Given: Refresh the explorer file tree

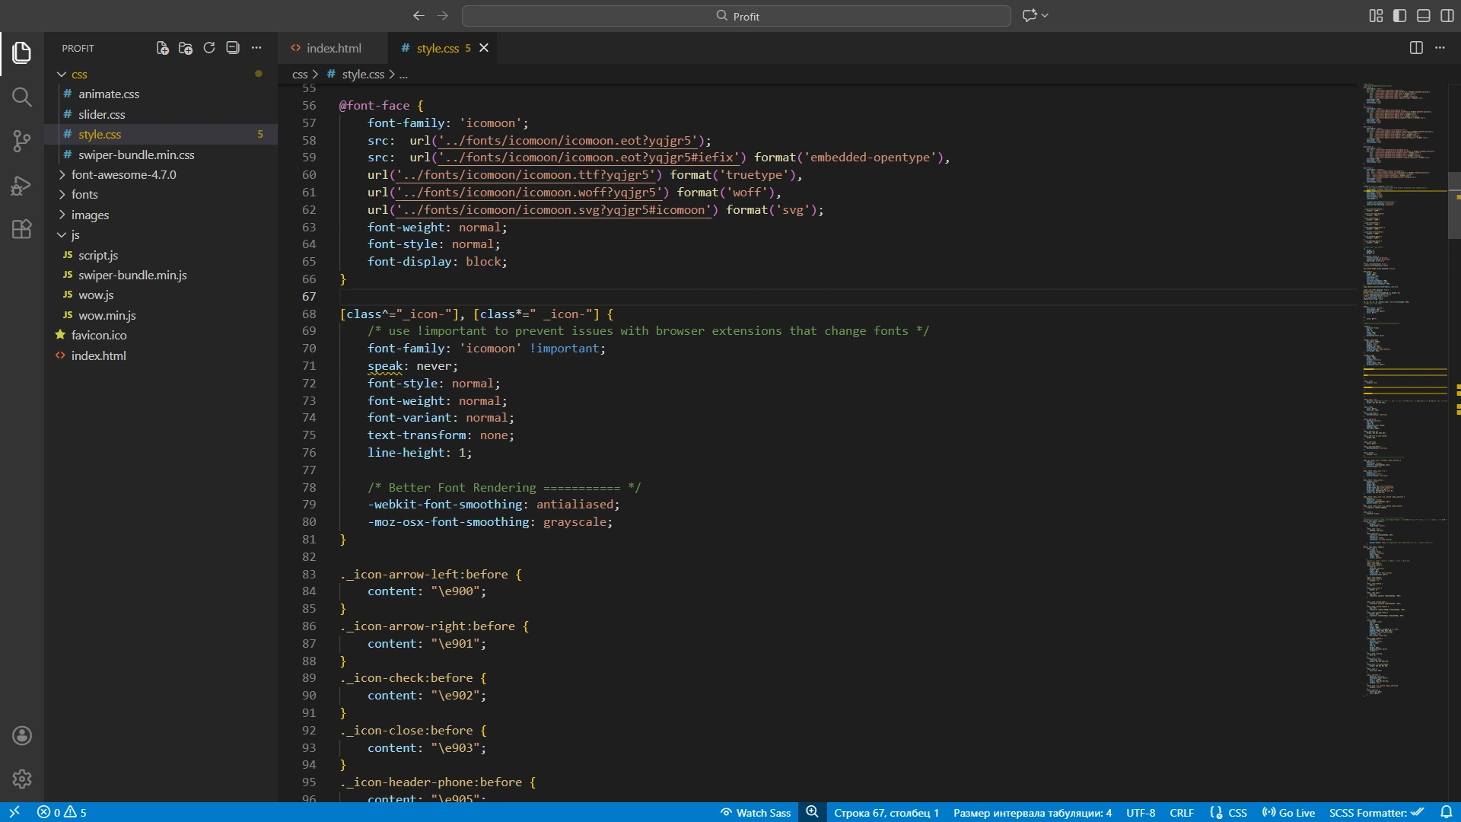Looking at the screenshot, I should pos(209,48).
